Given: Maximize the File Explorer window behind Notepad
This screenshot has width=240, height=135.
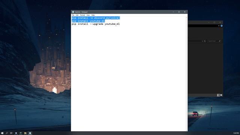Looking at the screenshot, I should (214, 22).
